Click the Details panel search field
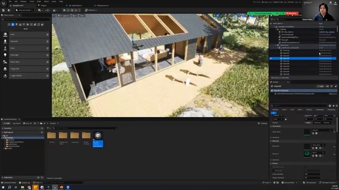The image size is (339, 190). click(x=299, y=106)
